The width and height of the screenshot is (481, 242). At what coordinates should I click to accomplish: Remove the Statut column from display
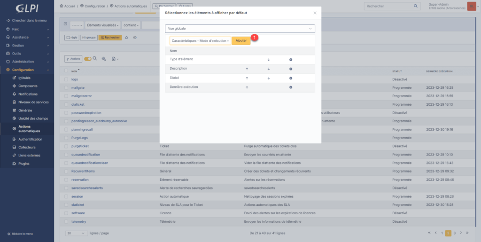point(291,78)
